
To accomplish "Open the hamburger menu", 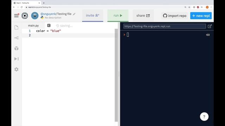I will pos(17,15).
